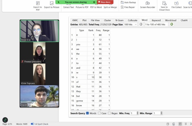
Task: Click the highlighted page layout view icon
Action: point(180,124)
